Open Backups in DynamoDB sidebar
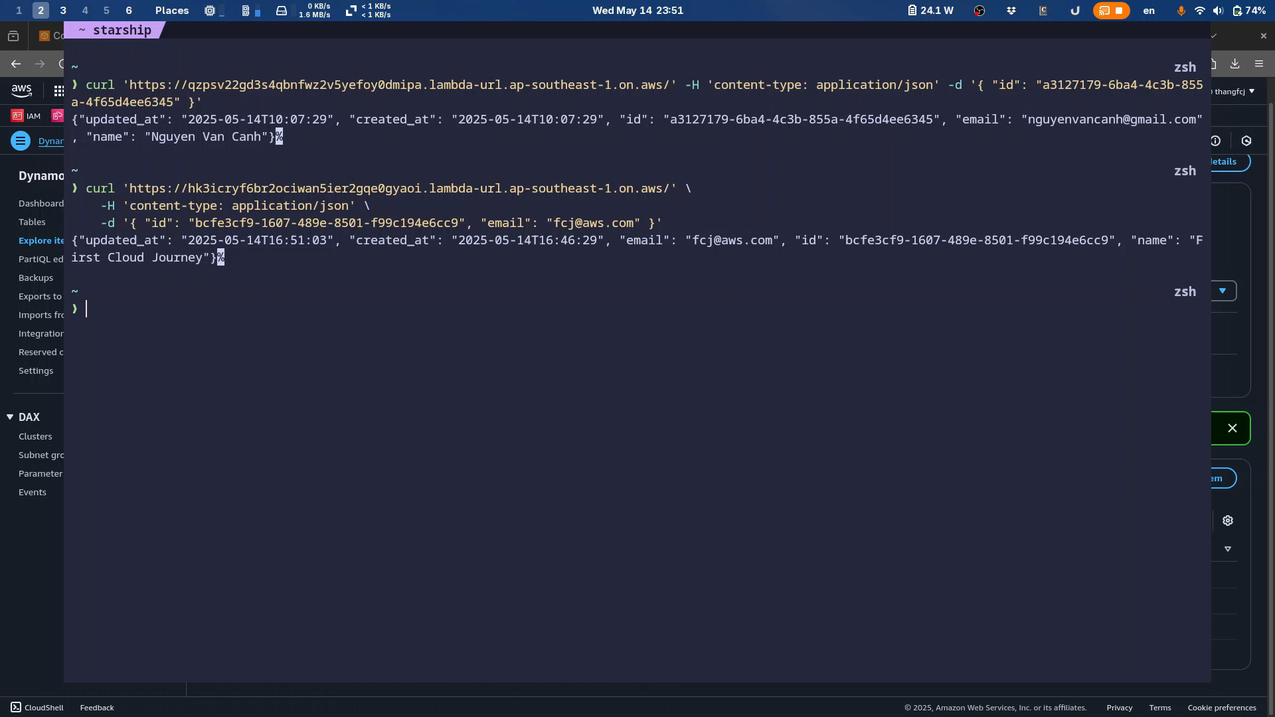 (x=36, y=278)
